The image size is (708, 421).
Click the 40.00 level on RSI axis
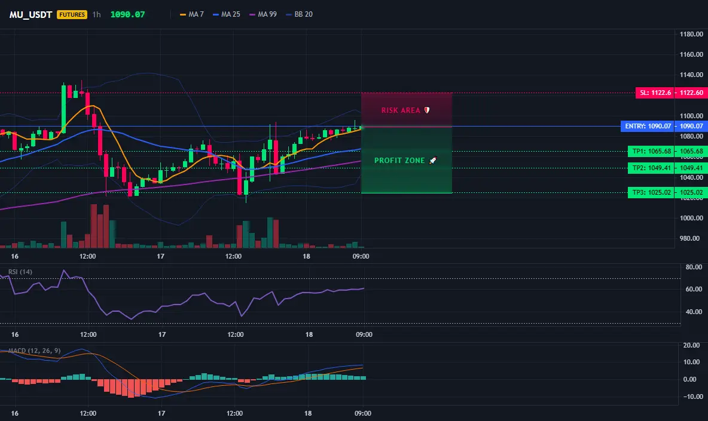coord(694,312)
